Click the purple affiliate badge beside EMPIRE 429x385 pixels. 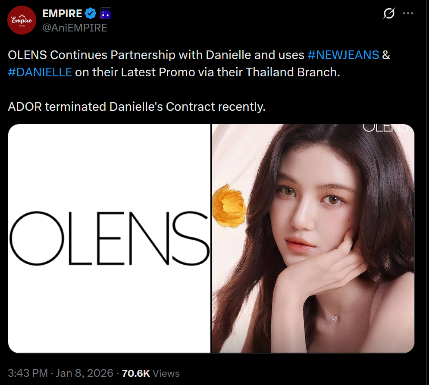(106, 13)
